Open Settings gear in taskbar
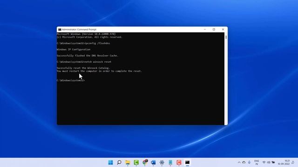This screenshot has width=298, height=167. click(162, 162)
